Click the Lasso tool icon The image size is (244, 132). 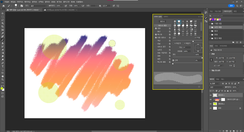(x=3, y=20)
